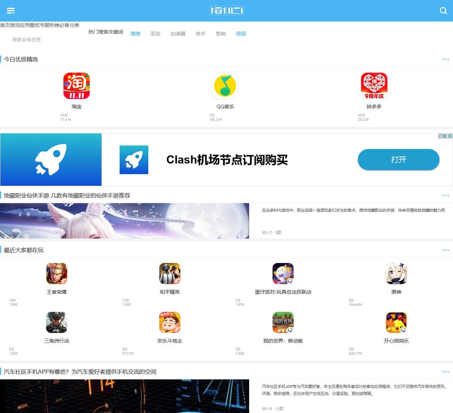The image size is (453, 413).
Task: Open the 和平精英 game icon
Action: (x=170, y=274)
